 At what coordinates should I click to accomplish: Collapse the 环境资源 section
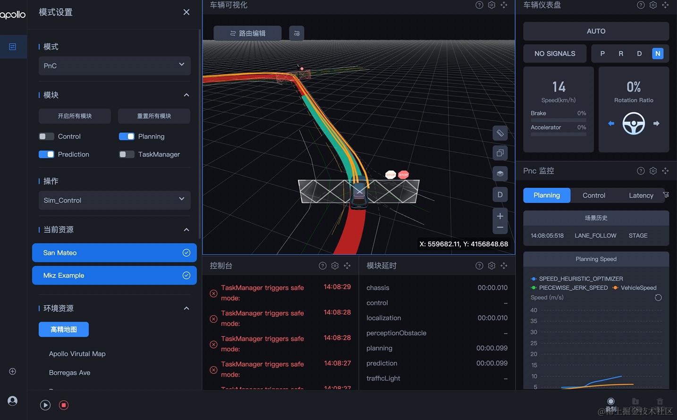click(x=186, y=308)
